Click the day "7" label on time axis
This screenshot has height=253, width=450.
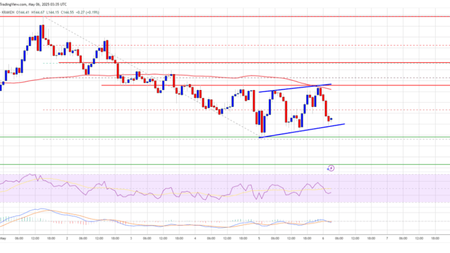(387, 238)
